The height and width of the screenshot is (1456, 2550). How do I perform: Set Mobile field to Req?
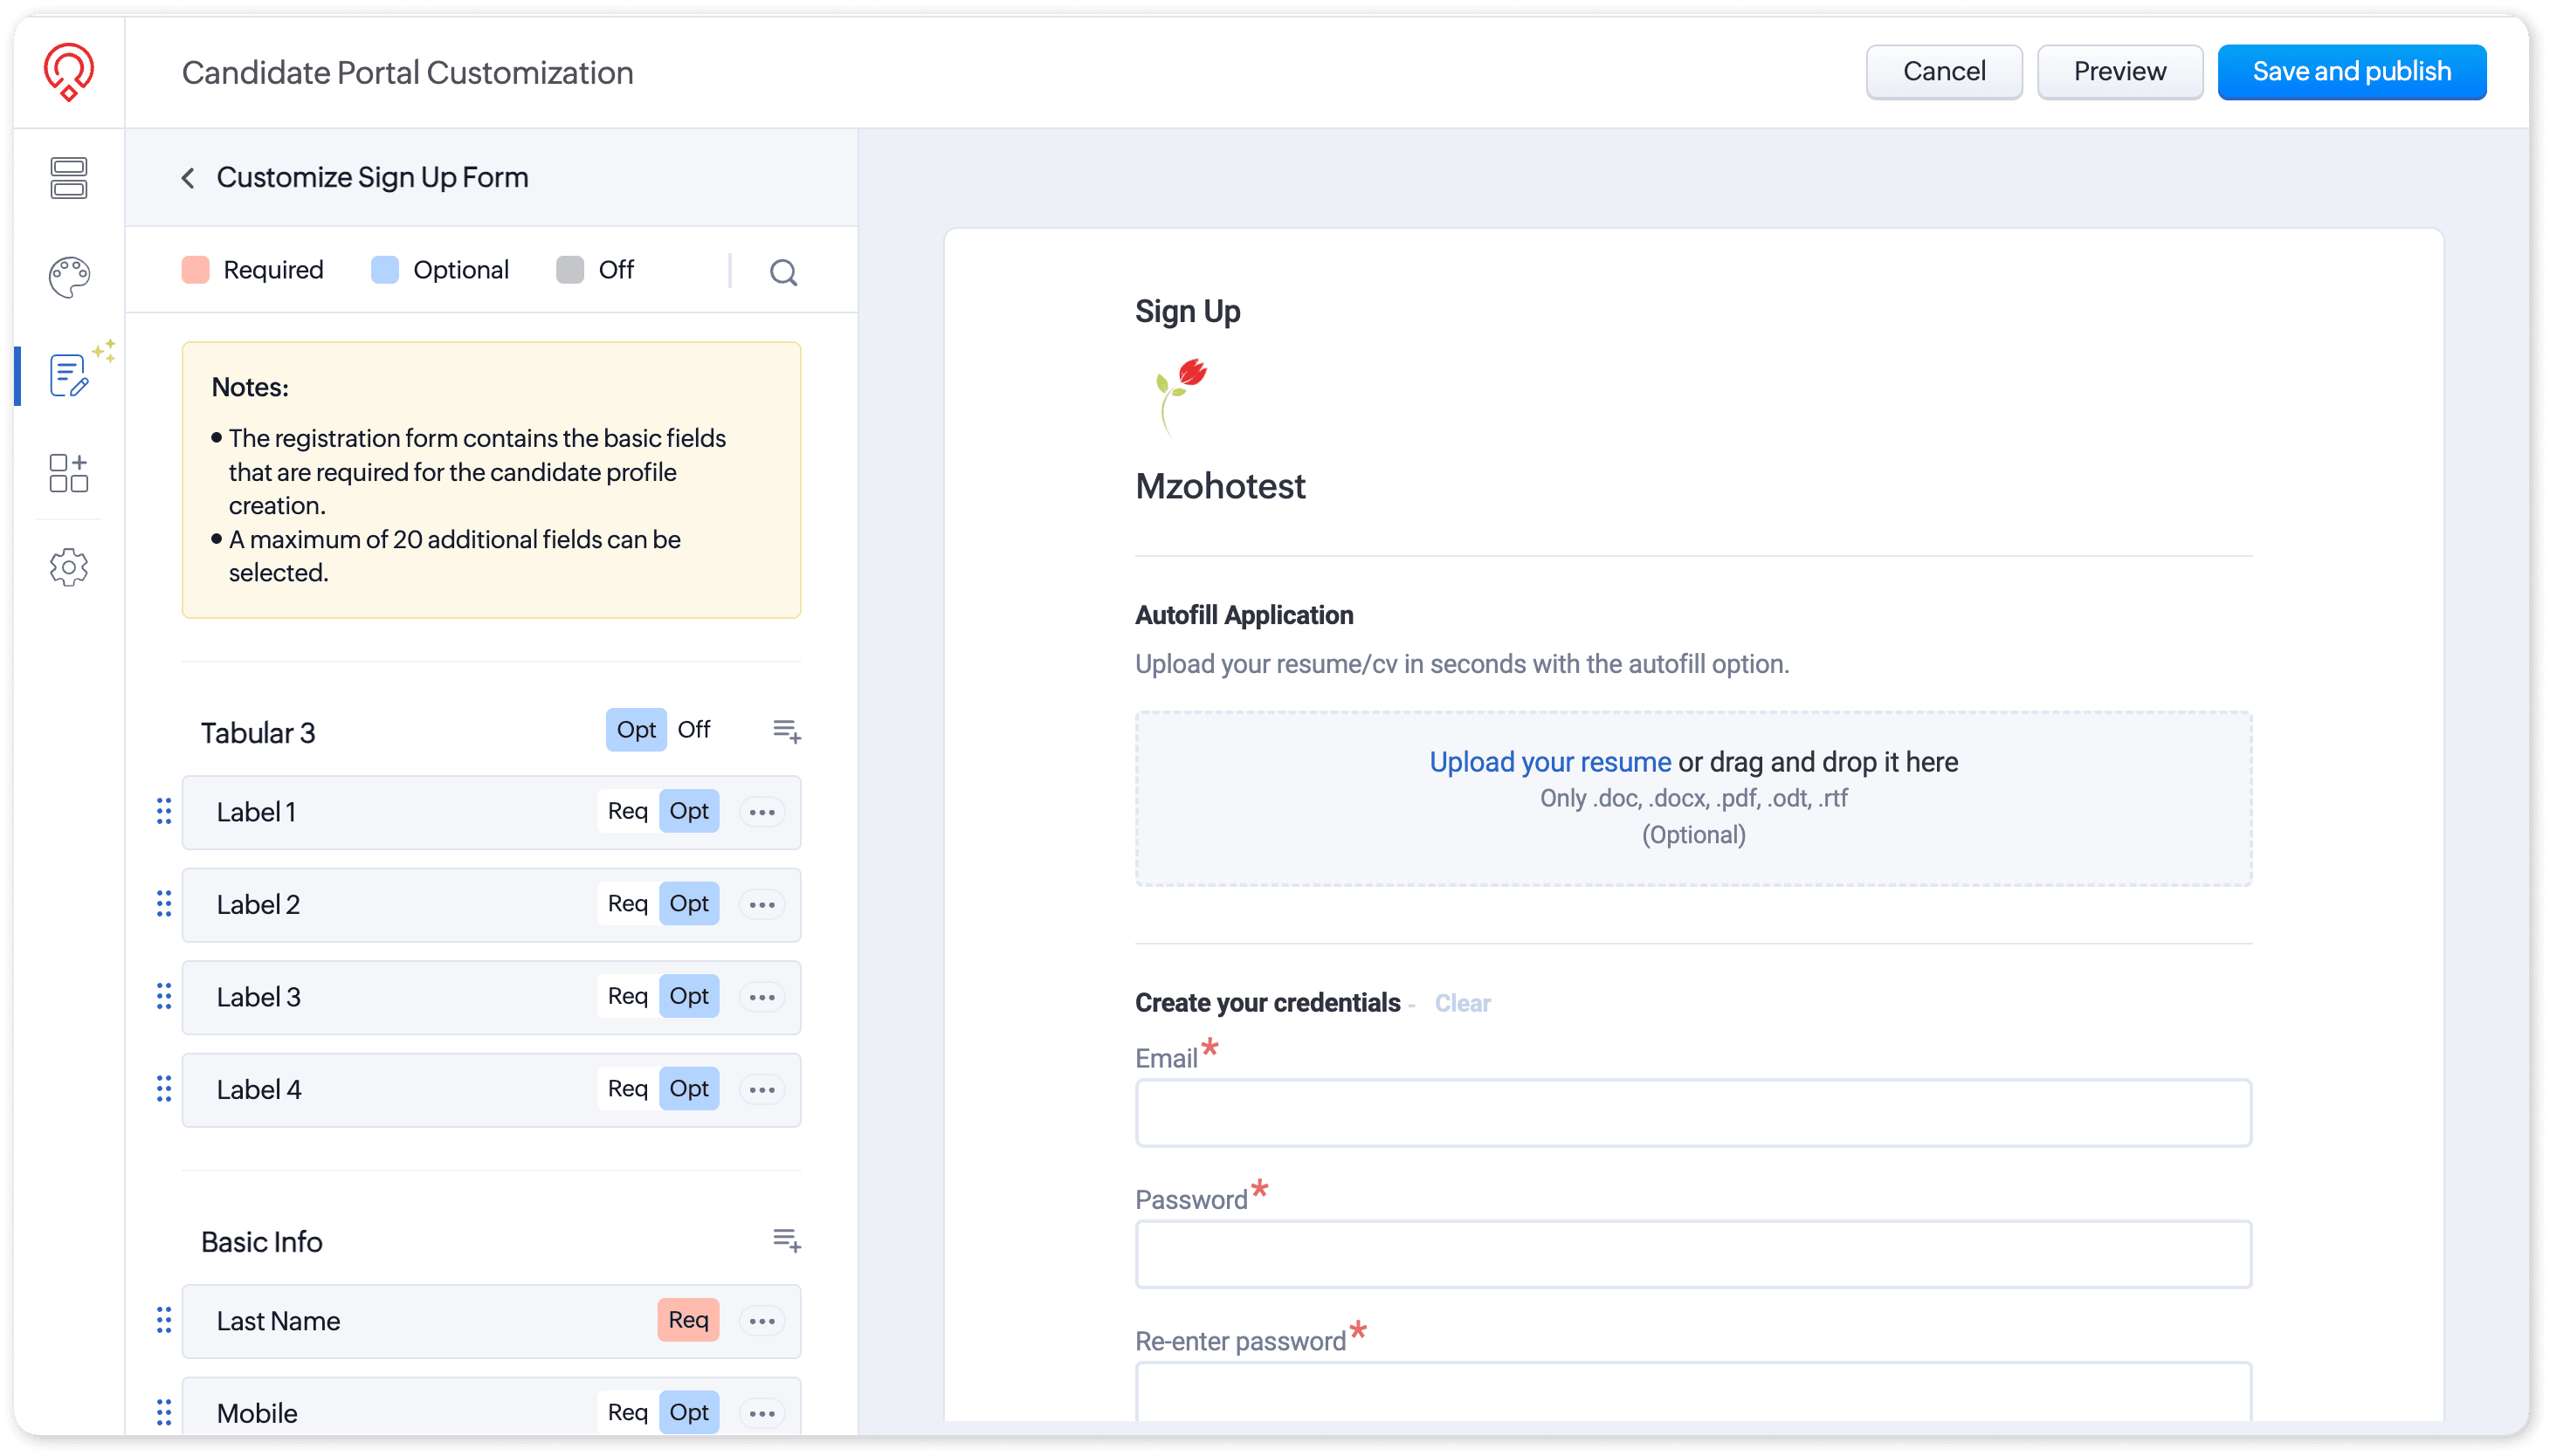click(627, 1412)
